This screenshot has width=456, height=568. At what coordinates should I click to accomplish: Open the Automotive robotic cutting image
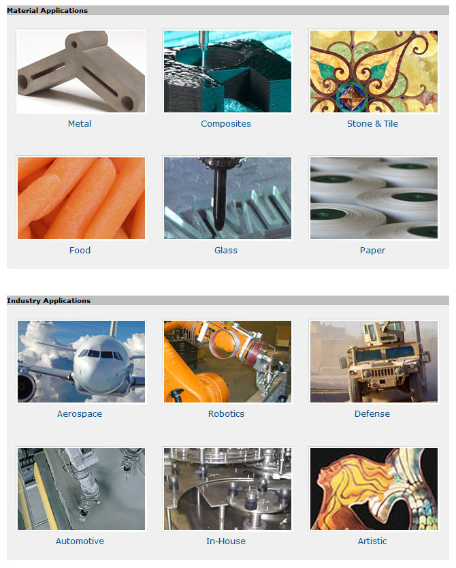pyautogui.click(x=82, y=489)
